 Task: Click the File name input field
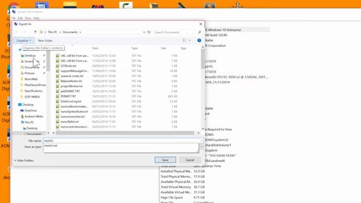coord(121,140)
